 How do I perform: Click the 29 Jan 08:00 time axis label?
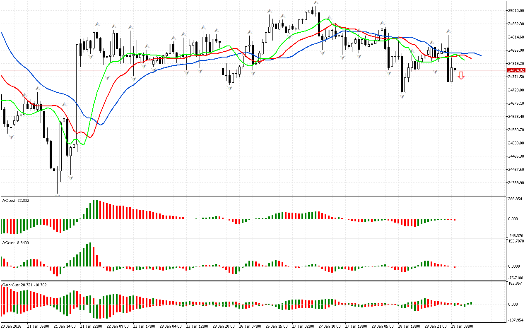(462, 326)
